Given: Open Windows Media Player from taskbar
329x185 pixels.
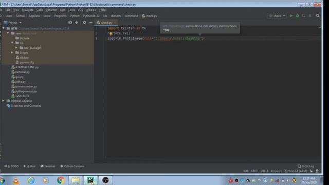Looking at the screenshot, I should (45, 180).
